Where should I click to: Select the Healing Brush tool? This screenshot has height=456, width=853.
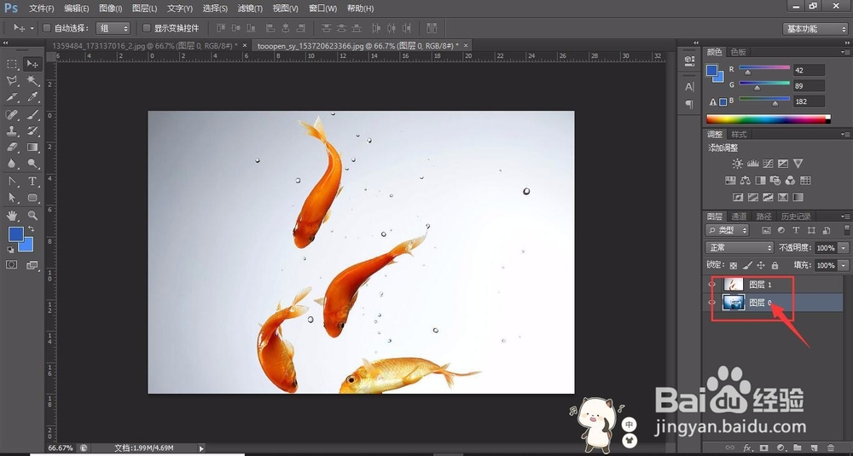coord(12,114)
